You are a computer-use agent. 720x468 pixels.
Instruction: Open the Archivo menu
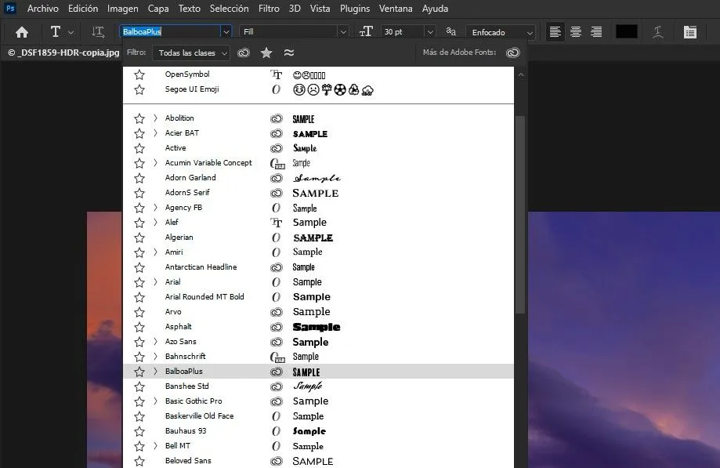click(x=43, y=9)
